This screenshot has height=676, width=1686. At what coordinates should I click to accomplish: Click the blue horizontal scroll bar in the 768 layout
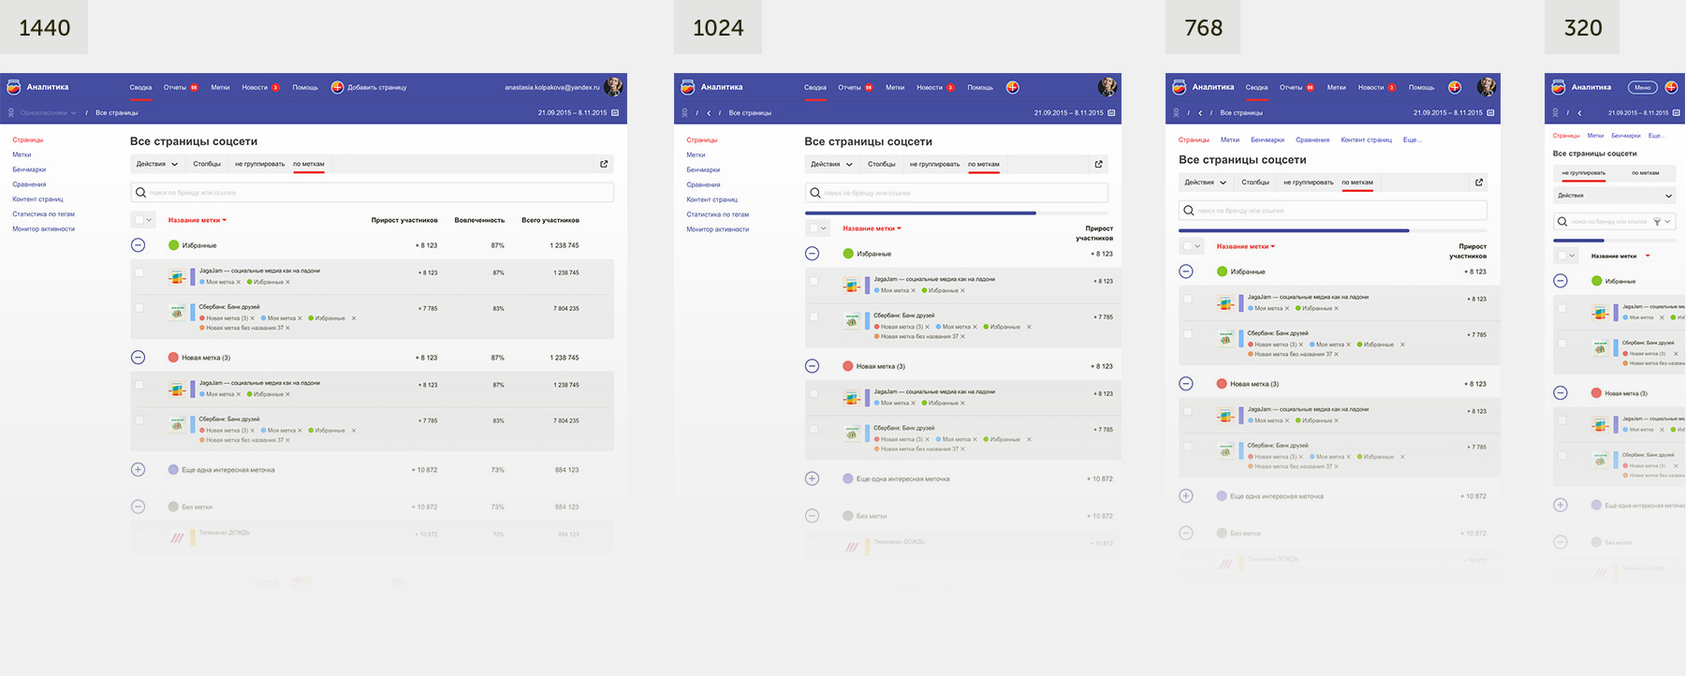pos(1294,230)
